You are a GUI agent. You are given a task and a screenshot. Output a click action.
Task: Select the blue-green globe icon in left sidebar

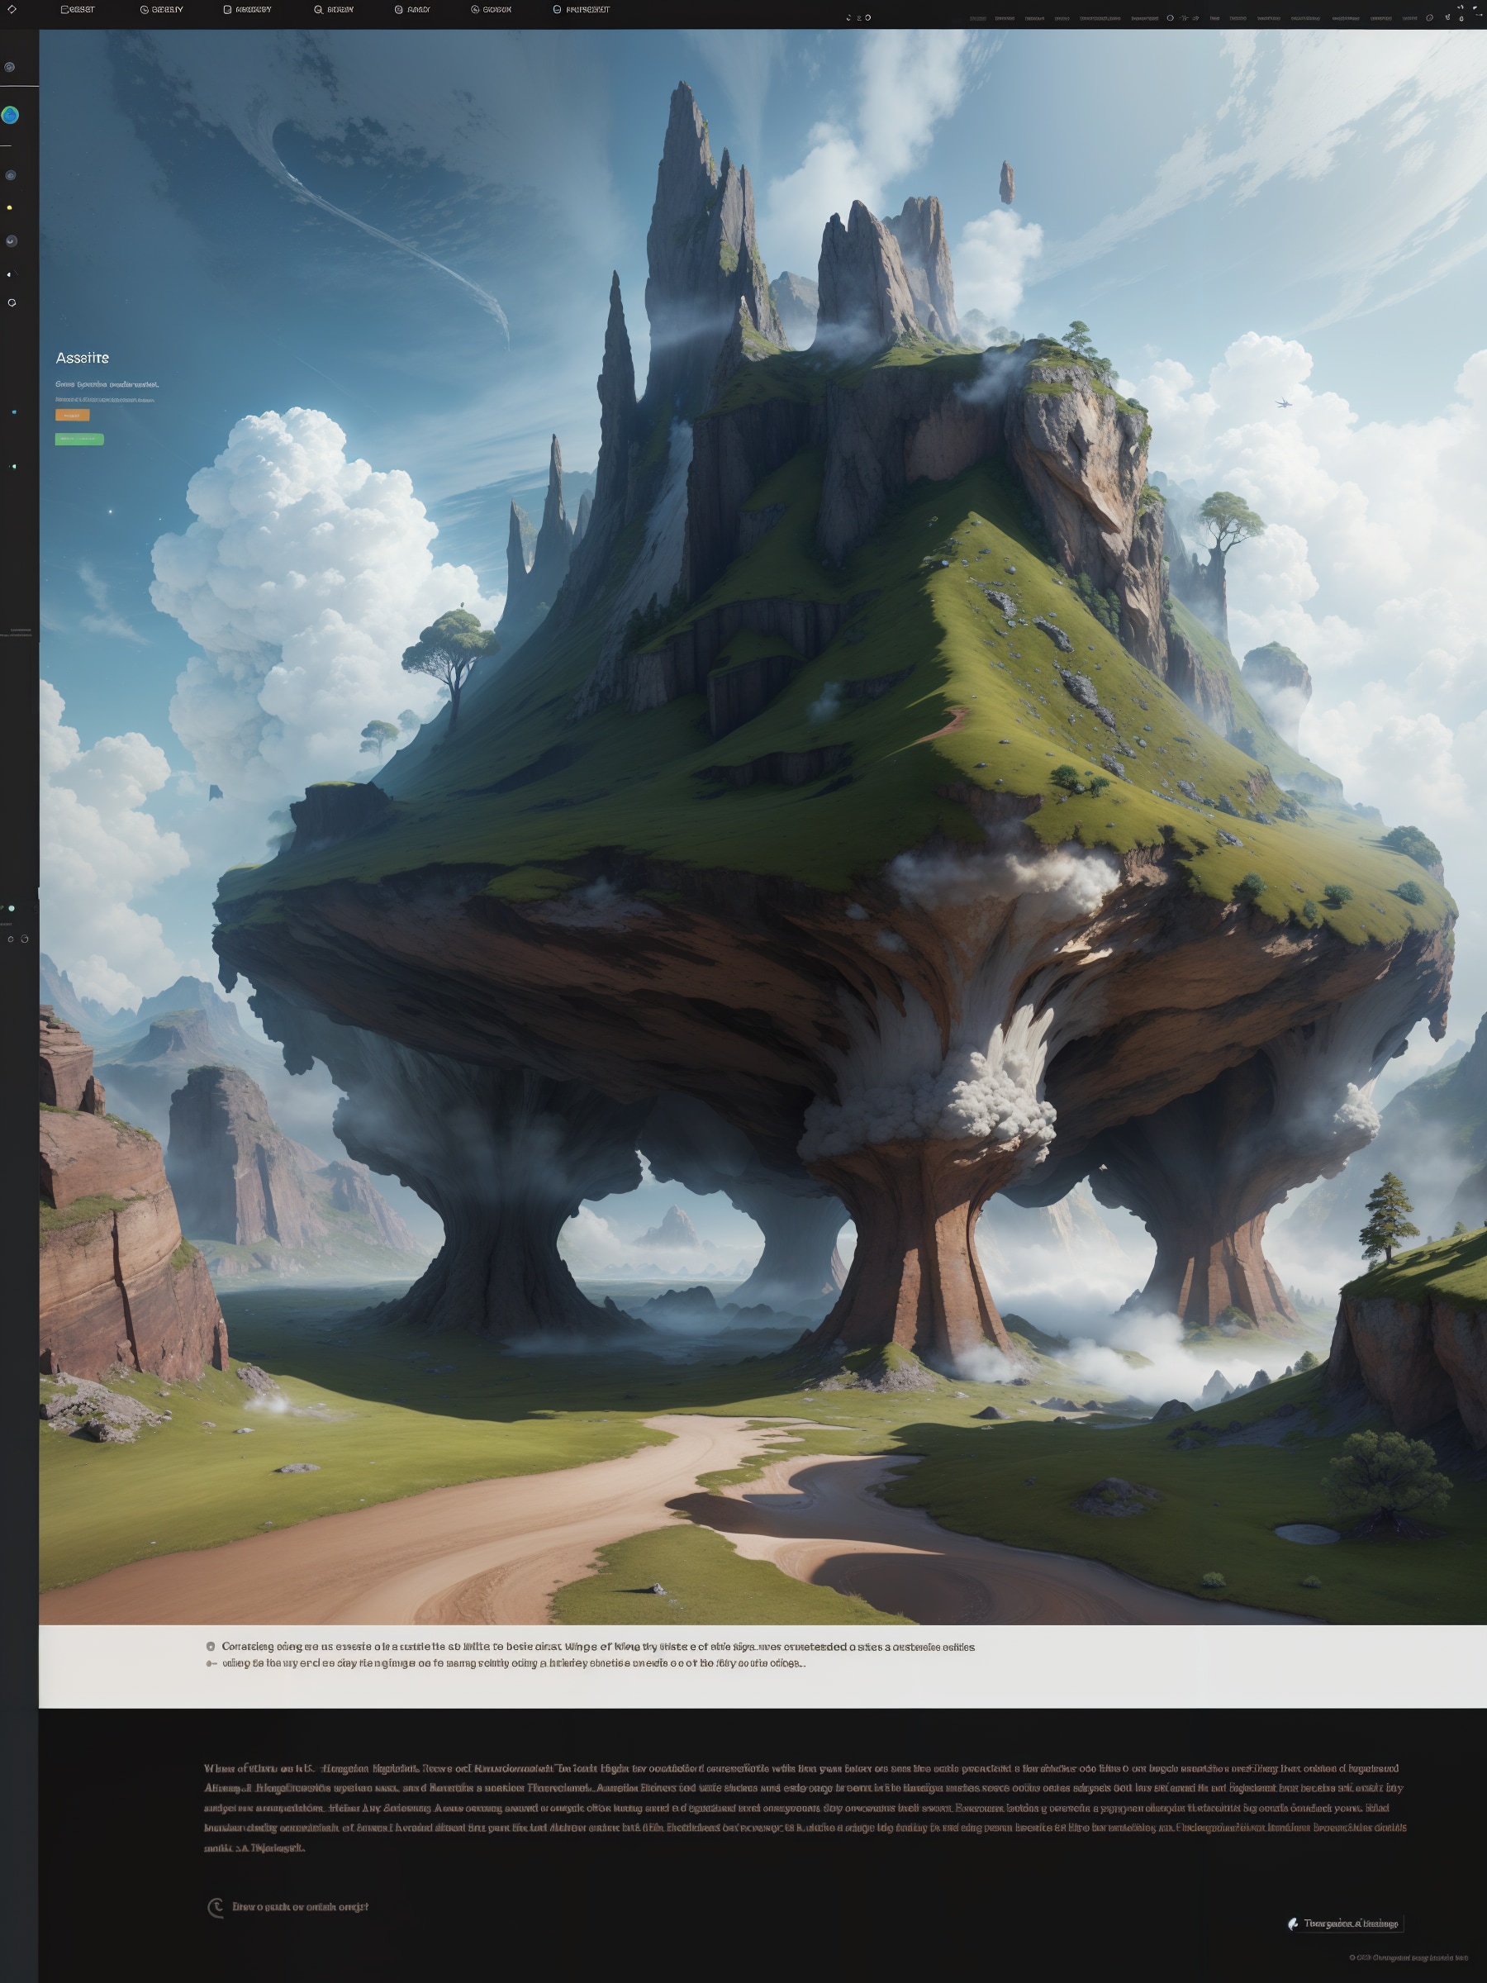[x=10, y=115]
